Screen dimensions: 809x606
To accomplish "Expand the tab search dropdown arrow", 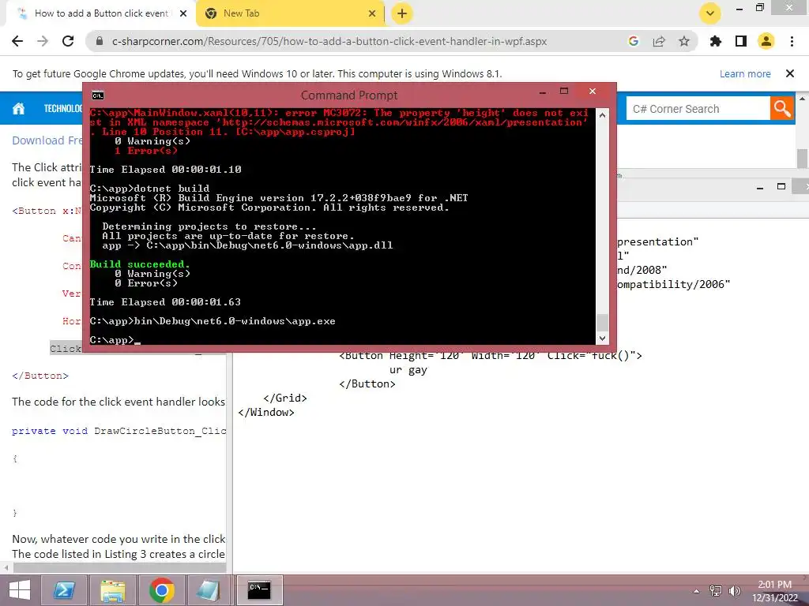I will tap(710, 13).
